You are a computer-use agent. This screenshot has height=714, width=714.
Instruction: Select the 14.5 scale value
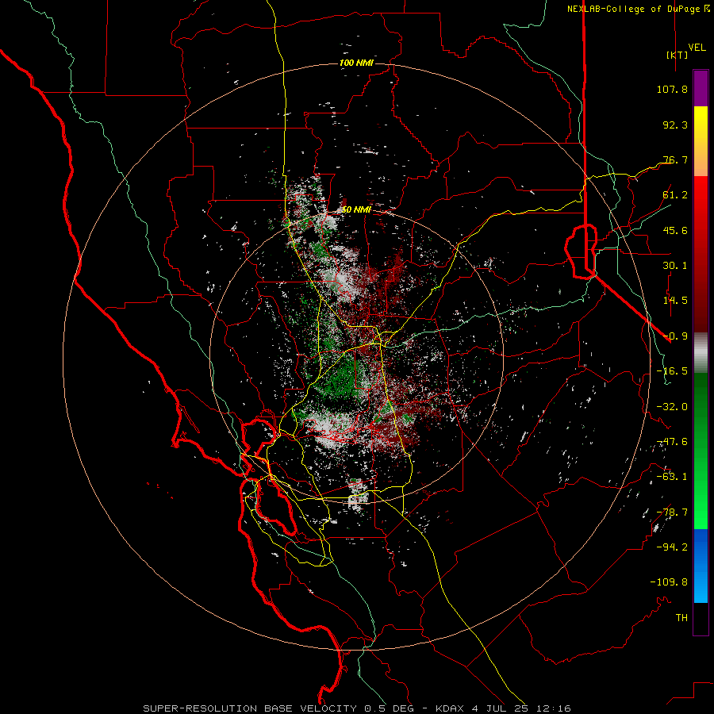pos(675,301)
